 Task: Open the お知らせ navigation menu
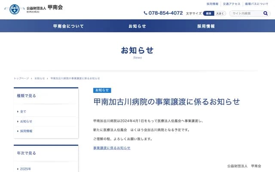tap(137, 26)
